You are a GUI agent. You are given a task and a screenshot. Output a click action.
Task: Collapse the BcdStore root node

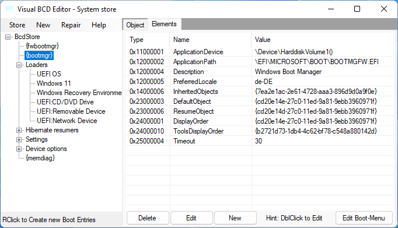pos(8,37)
